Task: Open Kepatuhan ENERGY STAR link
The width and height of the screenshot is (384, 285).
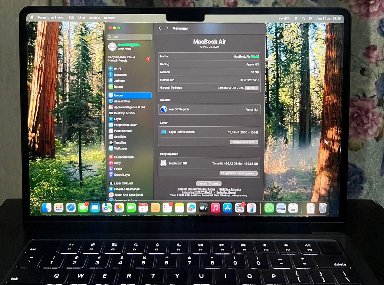Action: (x=197, y=192)
